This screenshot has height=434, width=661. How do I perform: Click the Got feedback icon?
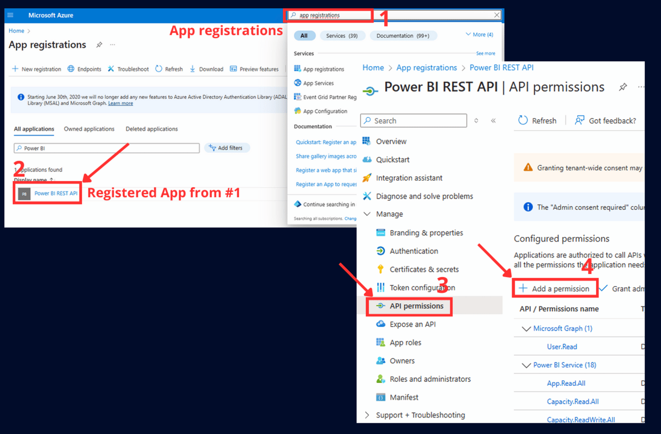click(579, 121)
